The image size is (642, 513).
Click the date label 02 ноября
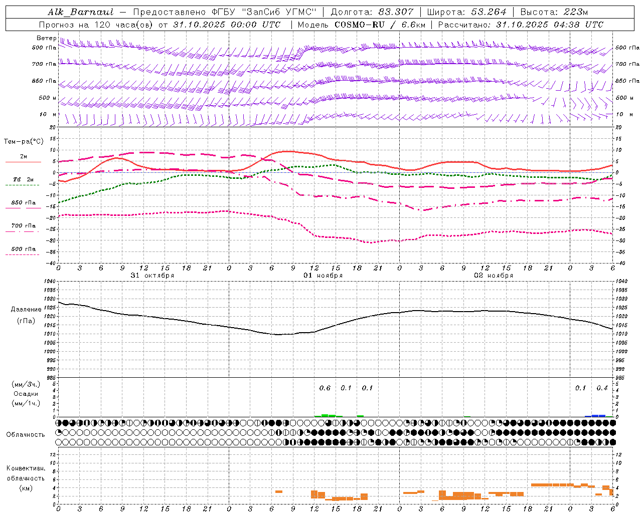tap(494, 276)
